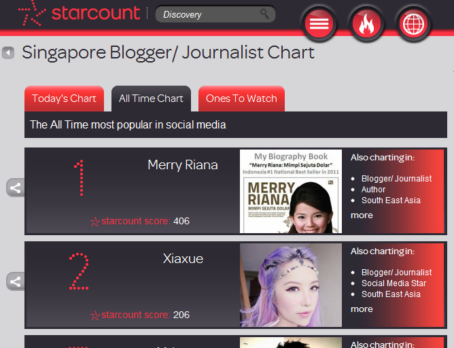Viewport: 454px width, 348px height.
Task: Open Merry Riana's biography book thumbnail
Action: point(291,192)
